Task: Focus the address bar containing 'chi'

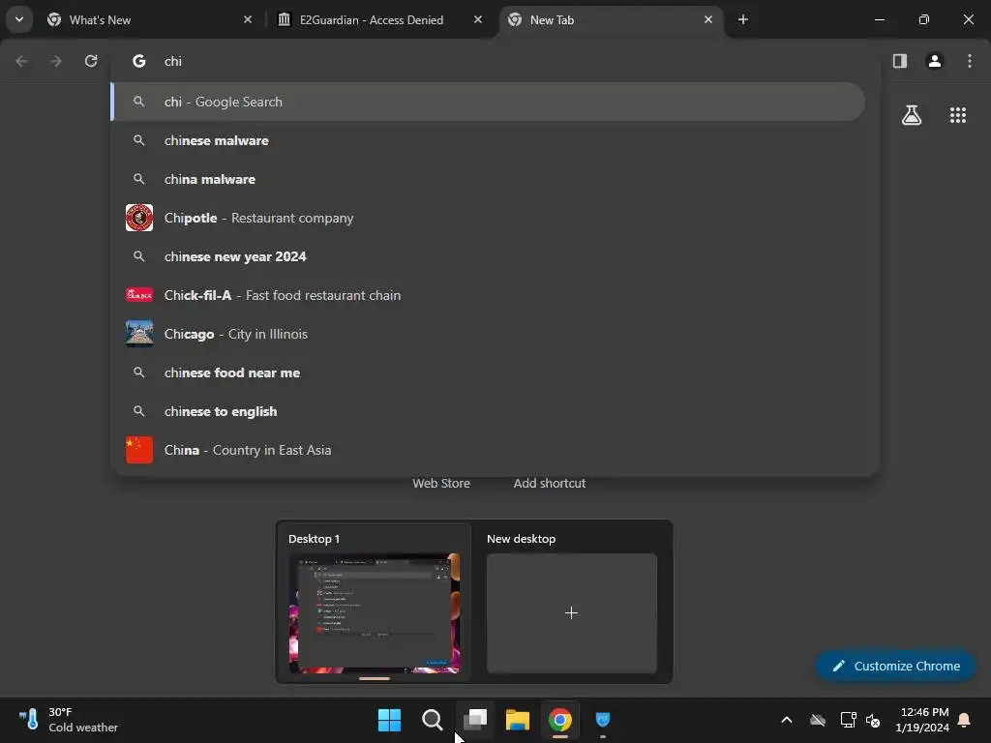Action: pyautogui.click(x=493, y=61)
